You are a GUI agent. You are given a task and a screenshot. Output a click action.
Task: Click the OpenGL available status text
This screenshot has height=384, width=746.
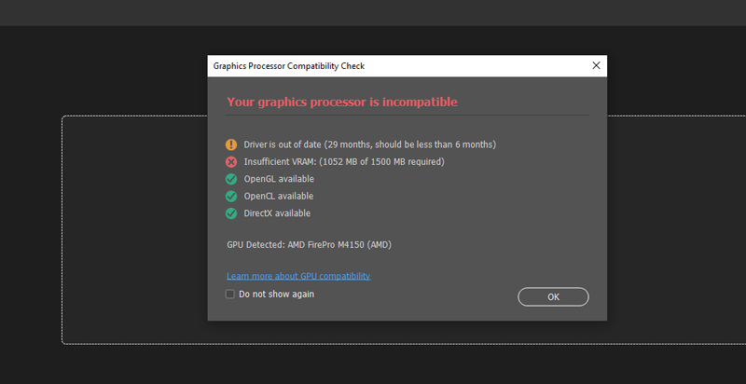point(279,179)
